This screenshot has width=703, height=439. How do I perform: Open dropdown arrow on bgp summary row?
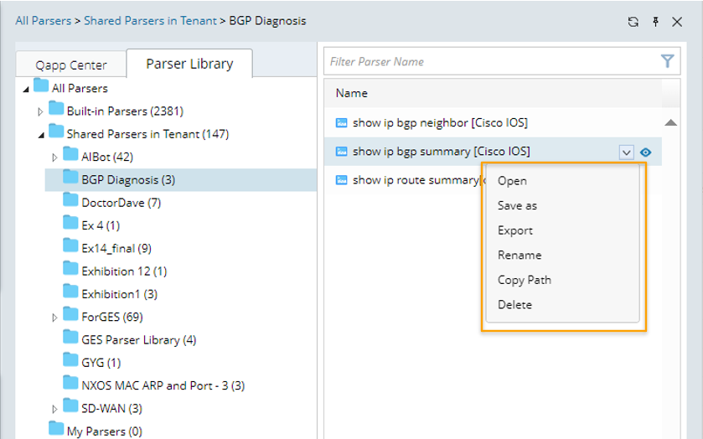point(626,152)
